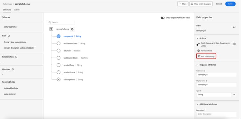Screen dimensions: 241x119
Task: Add a field with the plus icon
Action: pos(72,29)
